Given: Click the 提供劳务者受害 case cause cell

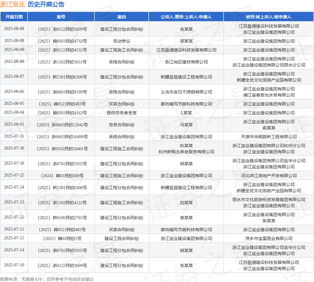Looking at the screenshot, I should [121, 113].
